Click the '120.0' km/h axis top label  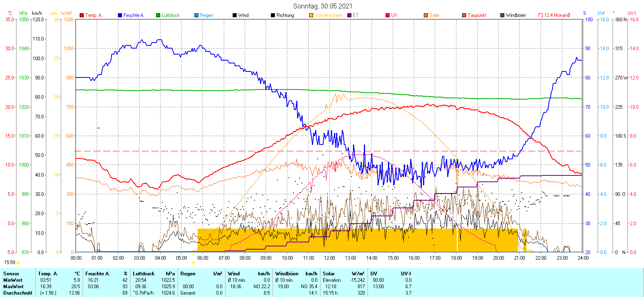38,19
